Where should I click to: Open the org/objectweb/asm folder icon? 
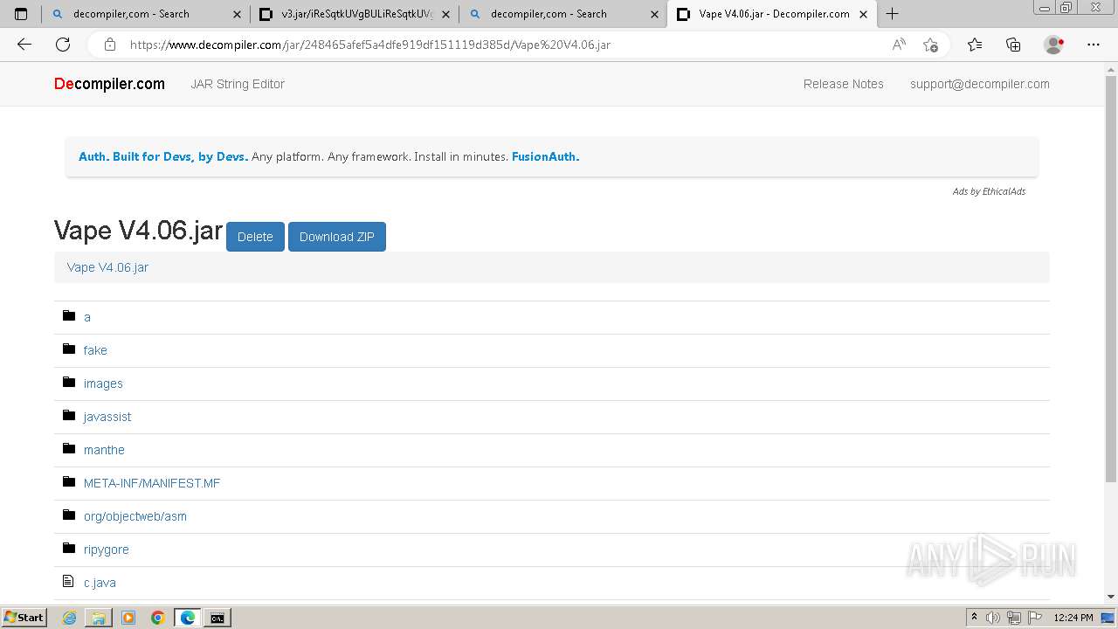(x=69, y=515)
